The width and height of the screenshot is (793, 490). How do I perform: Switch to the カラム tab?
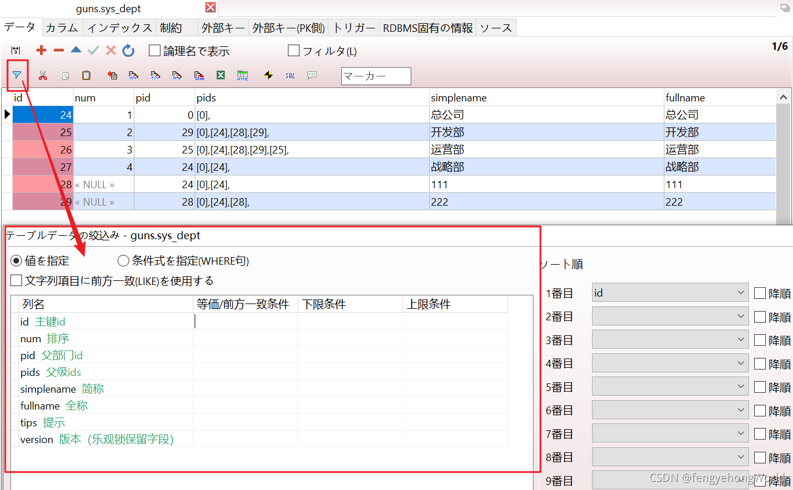click(x=61, y=28)
